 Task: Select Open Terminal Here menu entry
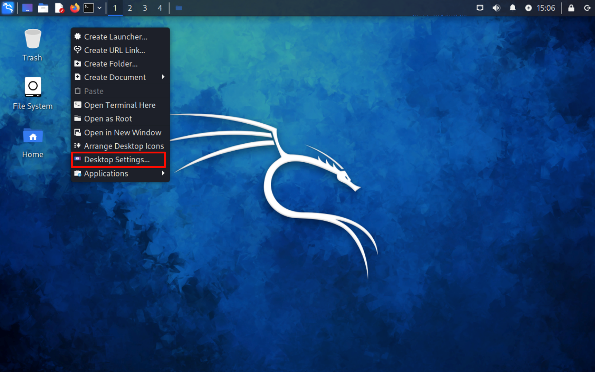(x=120, y=105)
